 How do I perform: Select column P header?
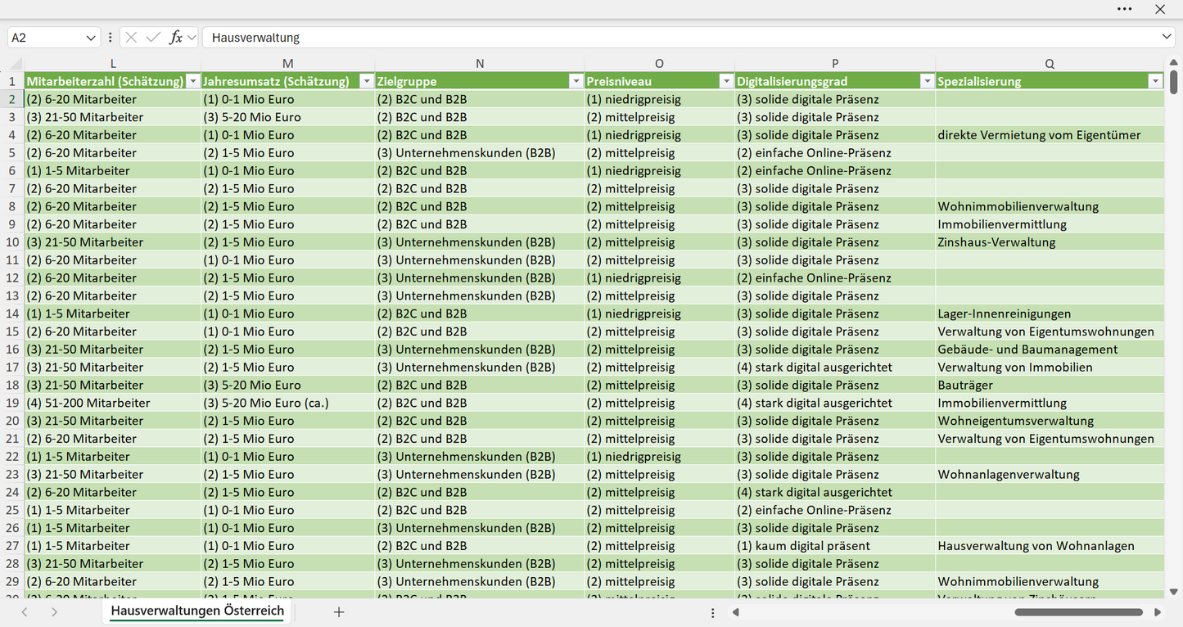tap(835, 64)
